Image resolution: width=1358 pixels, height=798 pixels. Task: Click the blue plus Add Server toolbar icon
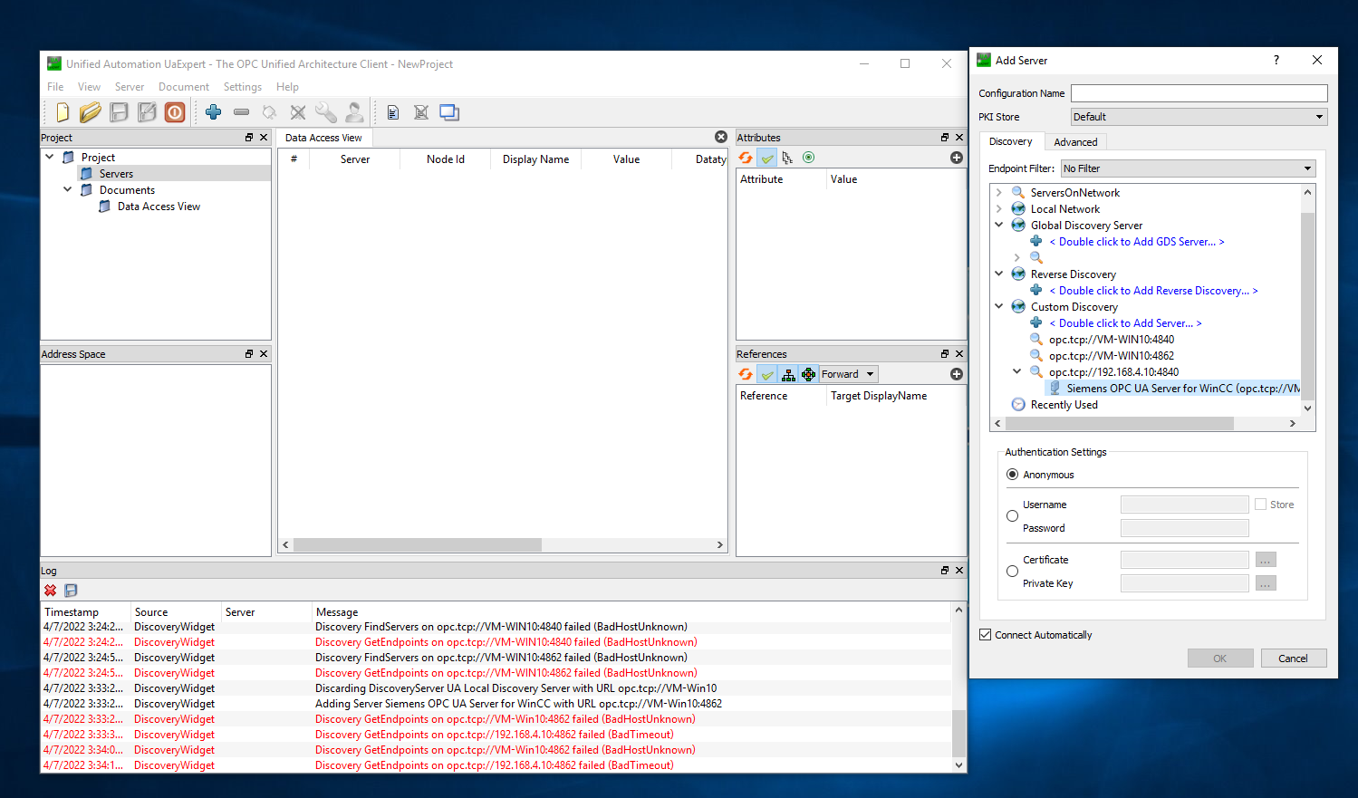click(x=213, y=112)
